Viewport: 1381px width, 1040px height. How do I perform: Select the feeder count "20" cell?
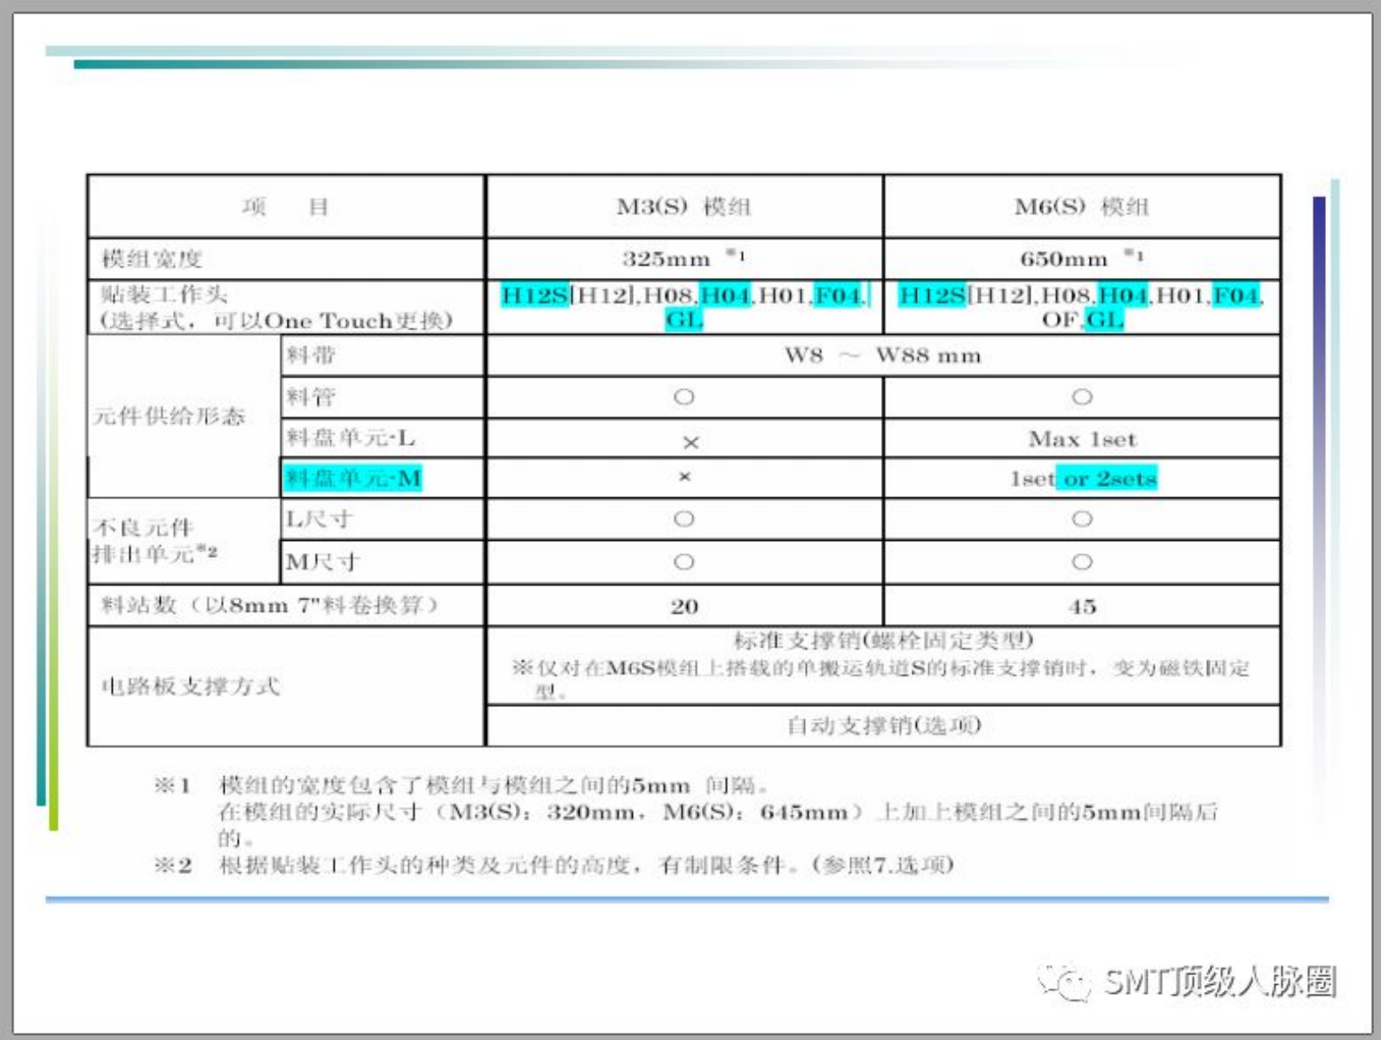[x=684, y=607]
